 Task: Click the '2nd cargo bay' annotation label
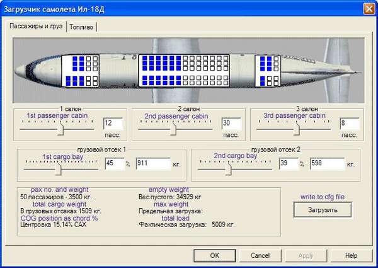(236, 156)
